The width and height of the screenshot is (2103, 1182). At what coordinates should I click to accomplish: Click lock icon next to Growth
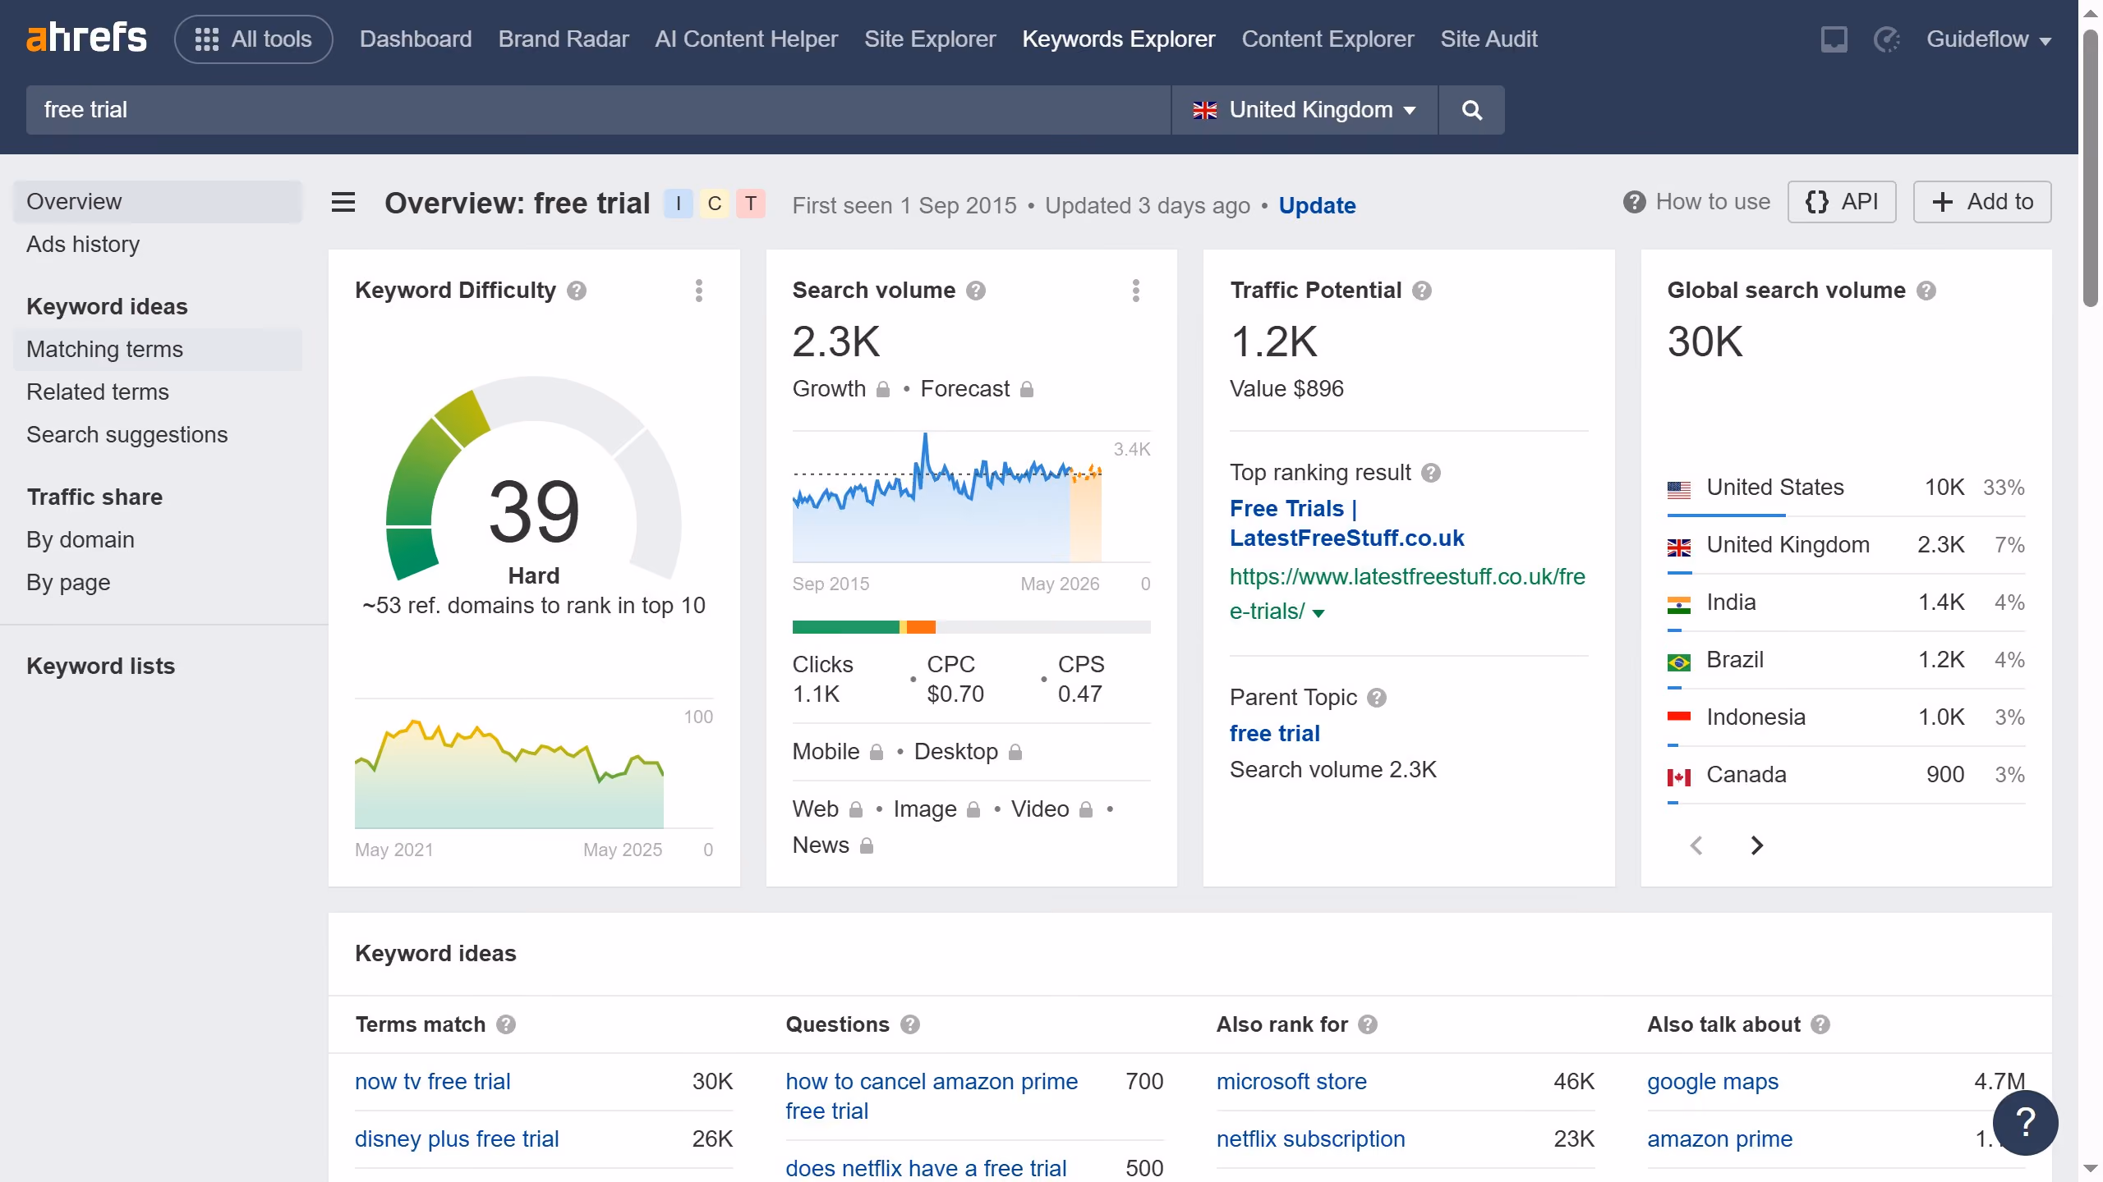point(883,389)
